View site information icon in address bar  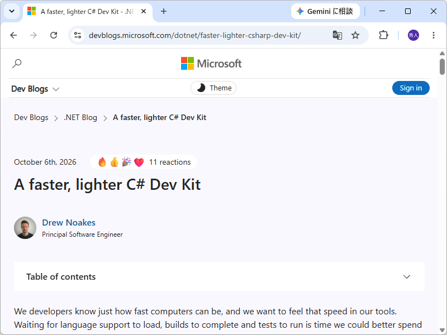78,35
